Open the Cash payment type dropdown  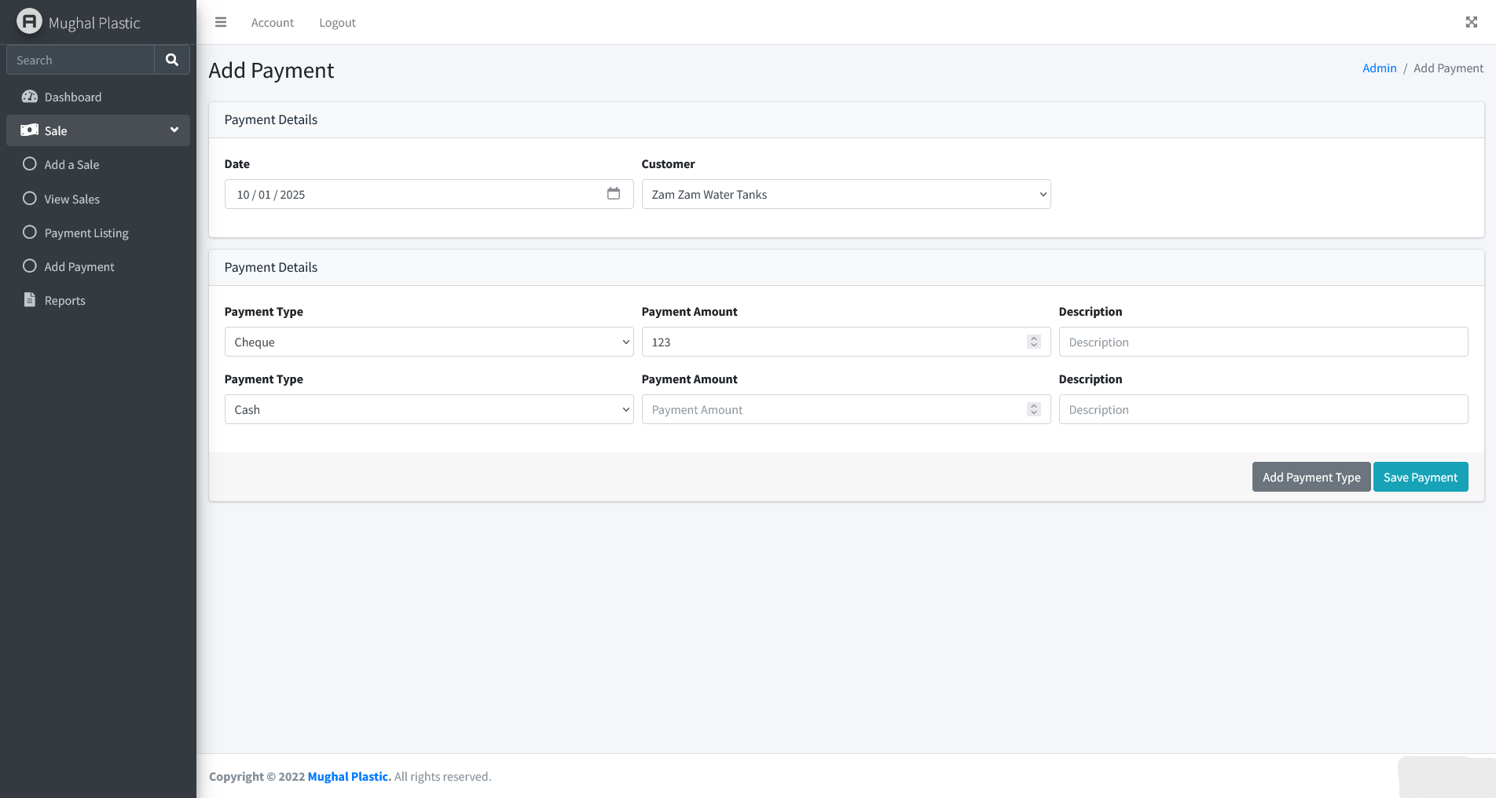pos(428,410)
